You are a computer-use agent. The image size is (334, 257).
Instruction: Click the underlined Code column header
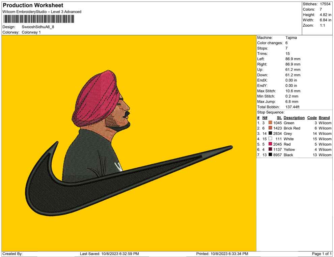click(x=312, y=118)
